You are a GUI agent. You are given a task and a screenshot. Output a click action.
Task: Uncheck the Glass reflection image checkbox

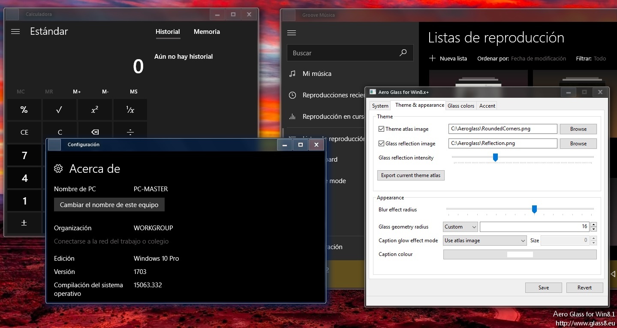(x=381, y=144)
